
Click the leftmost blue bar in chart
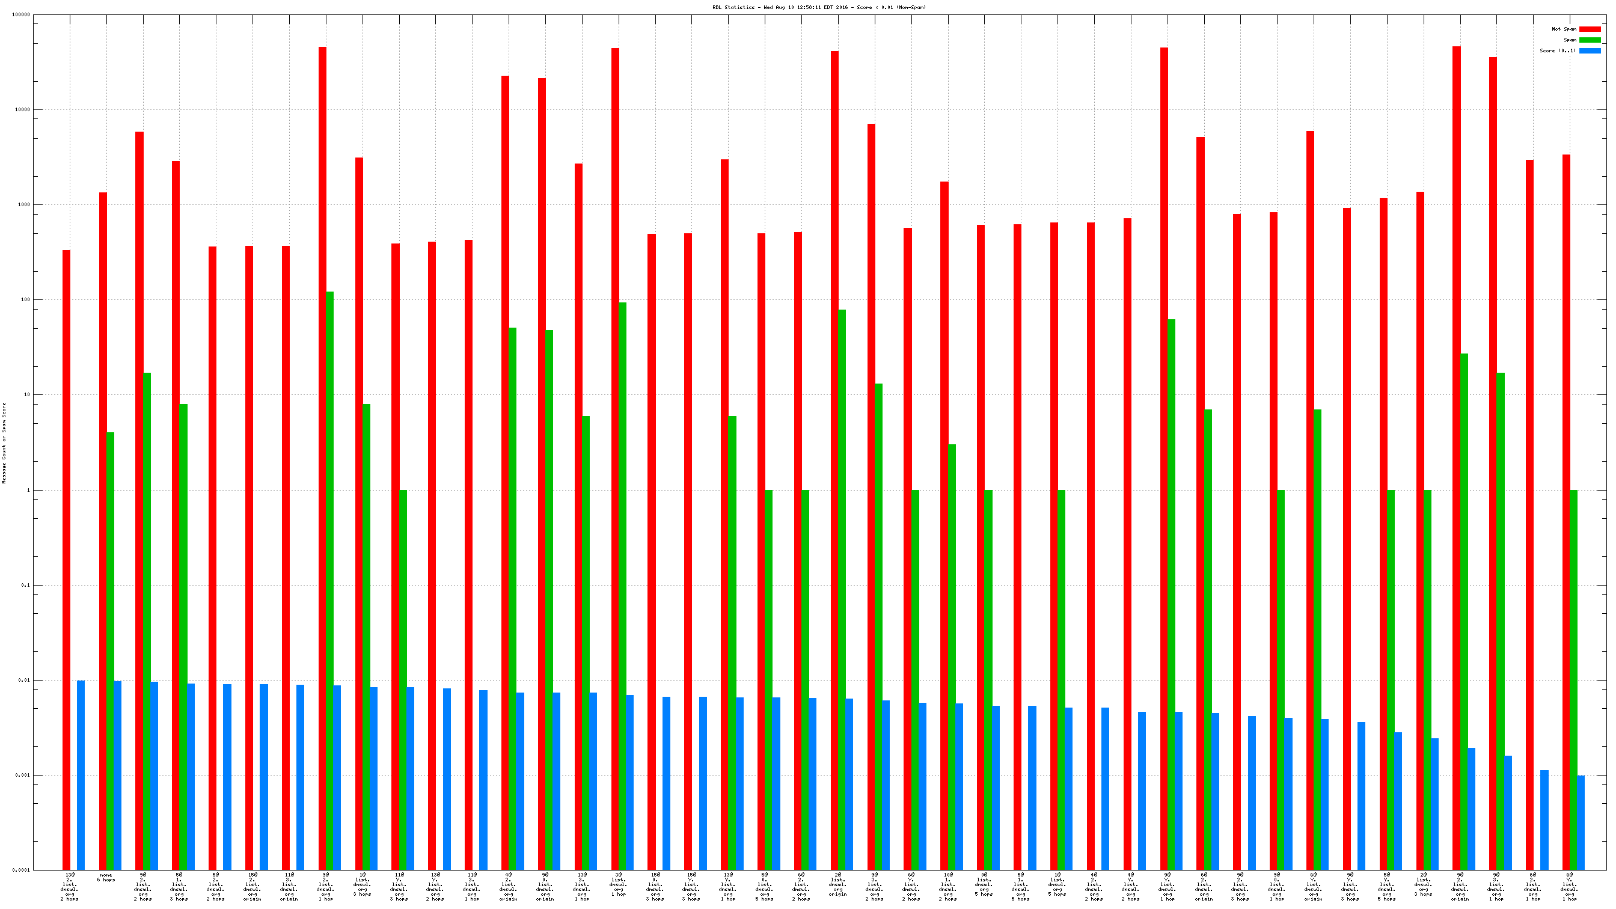click(81, 775)
